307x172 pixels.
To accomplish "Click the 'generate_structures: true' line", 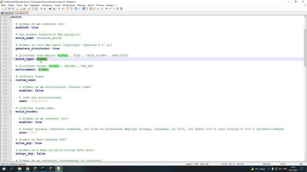I will pos(37,49).
